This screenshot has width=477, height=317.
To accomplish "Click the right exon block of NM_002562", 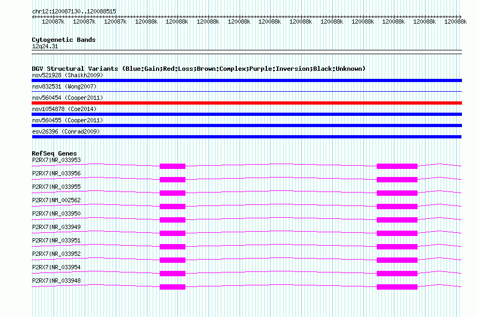I will coord(397,207).
